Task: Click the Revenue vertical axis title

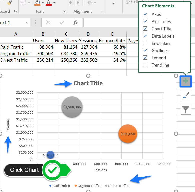Action: click(x=8, y=126)
